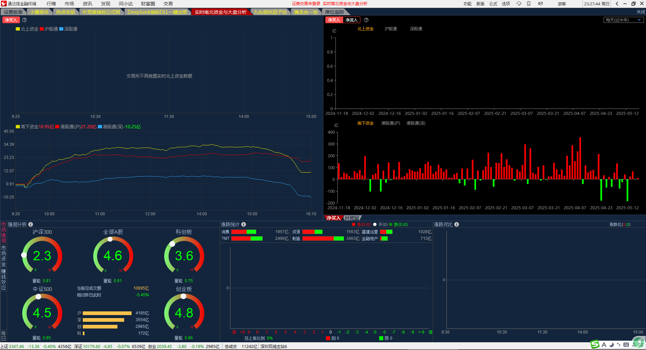The width and height of the screenshot is (646, 350).
Task: Click 净买入 button above right chart
Action: [x=334, y=20]
